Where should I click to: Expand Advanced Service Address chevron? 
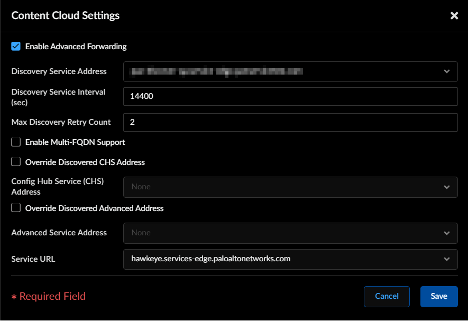click(446, 233)
